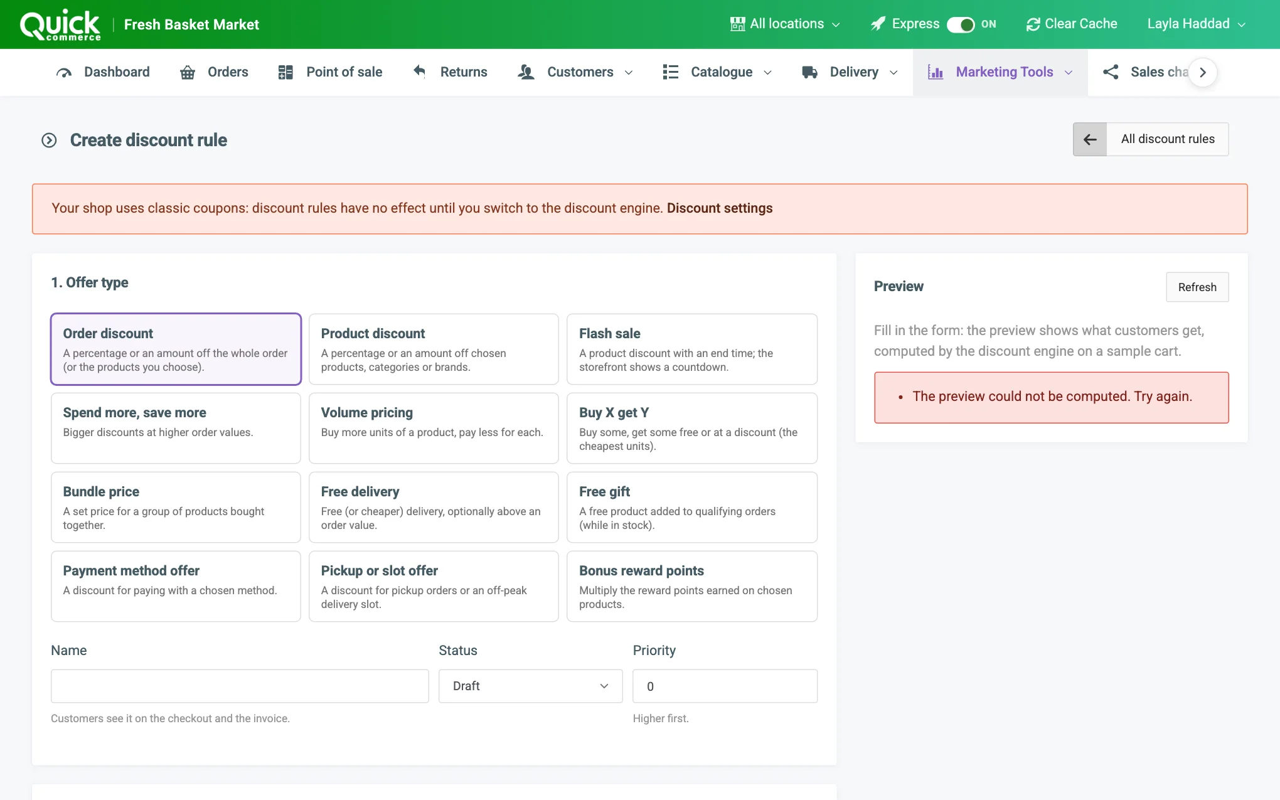Click the Clear Cache refresh icon
This screenshot has height=800, width=1280.
pyautogui.click(x=1033, y=24)
